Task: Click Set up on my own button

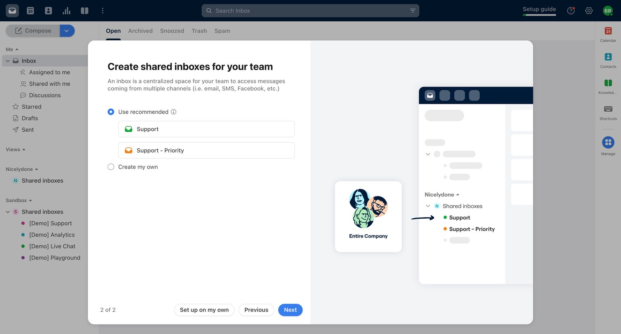Action: (204, 310)
